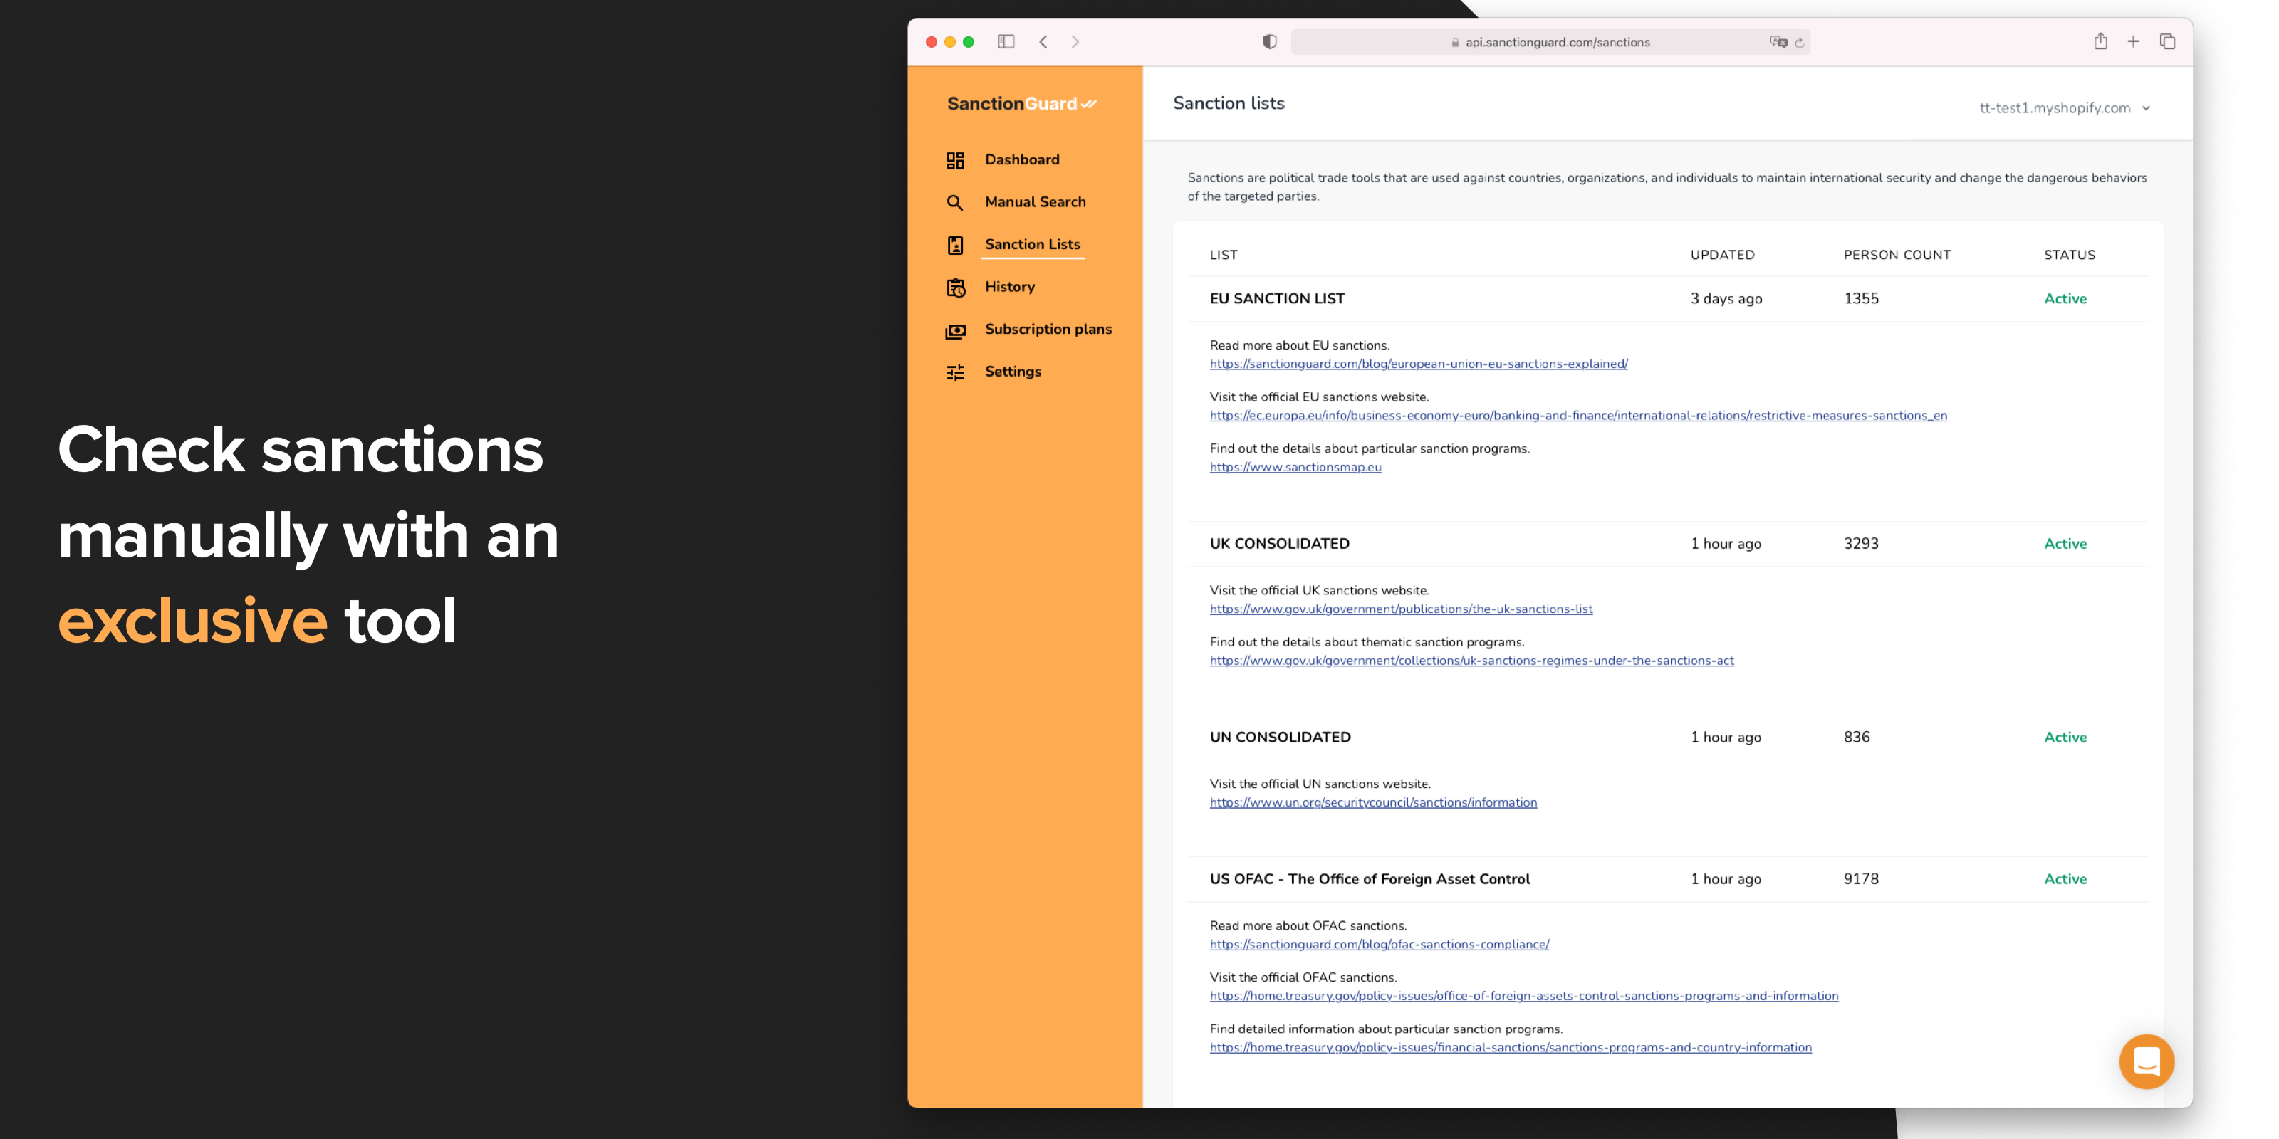Show the browser tab overview icon
This screenshot has width=2279, height=1139.
click(2166, 41)
